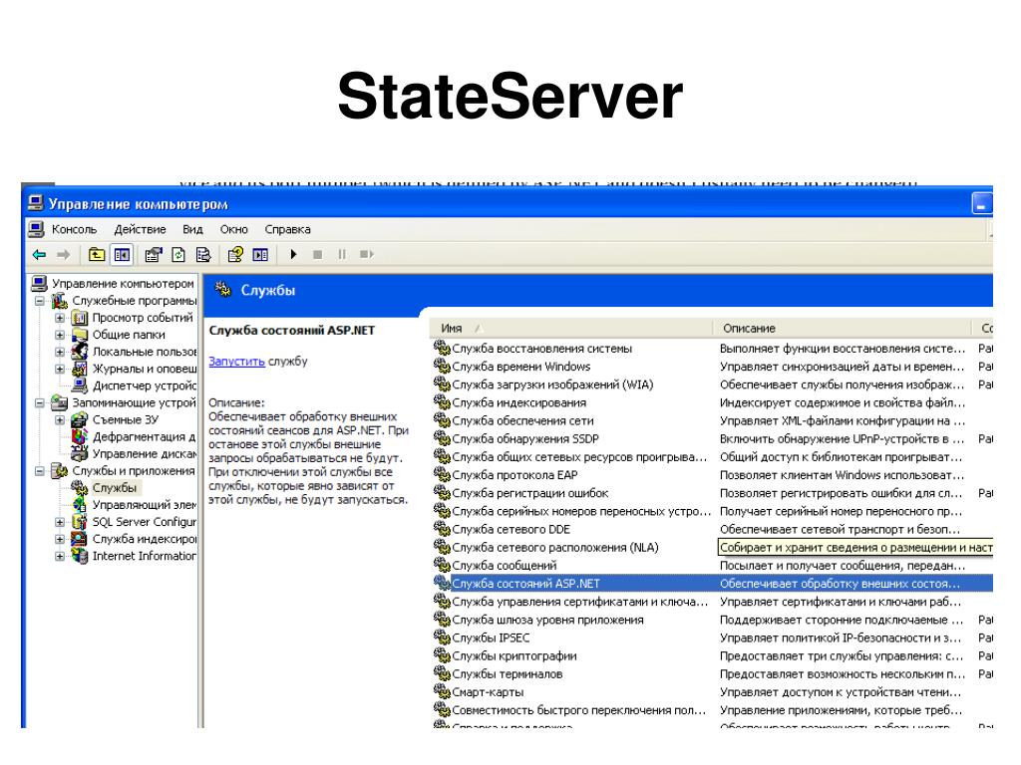Click the Up one level folder icon
This screenshot has width=1021, height=765.
[x=98, y=254]
